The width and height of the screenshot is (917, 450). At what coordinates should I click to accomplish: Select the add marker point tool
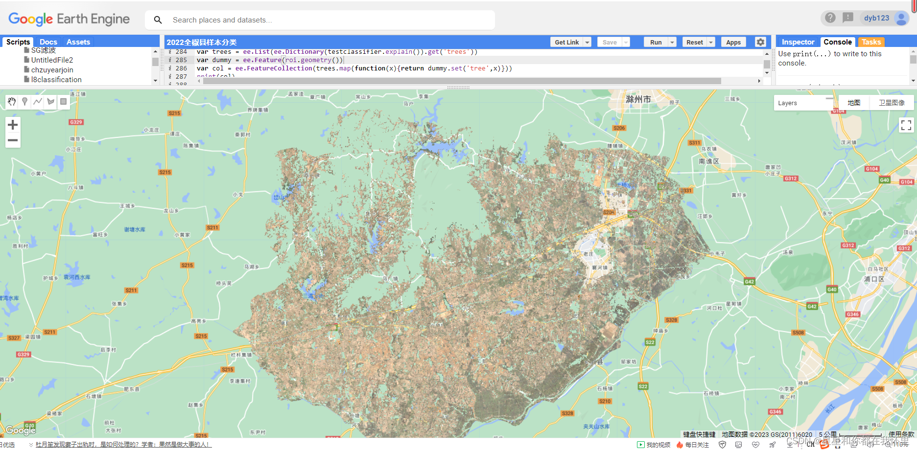(x=24, y=102)
